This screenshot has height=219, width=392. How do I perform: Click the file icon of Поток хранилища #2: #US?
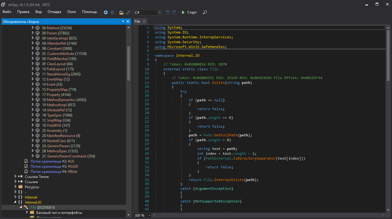pos(26,161)
